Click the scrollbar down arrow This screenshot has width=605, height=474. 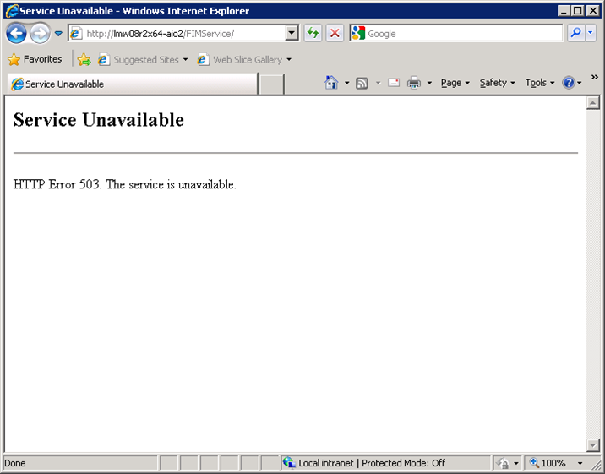(x=592, y=444)
